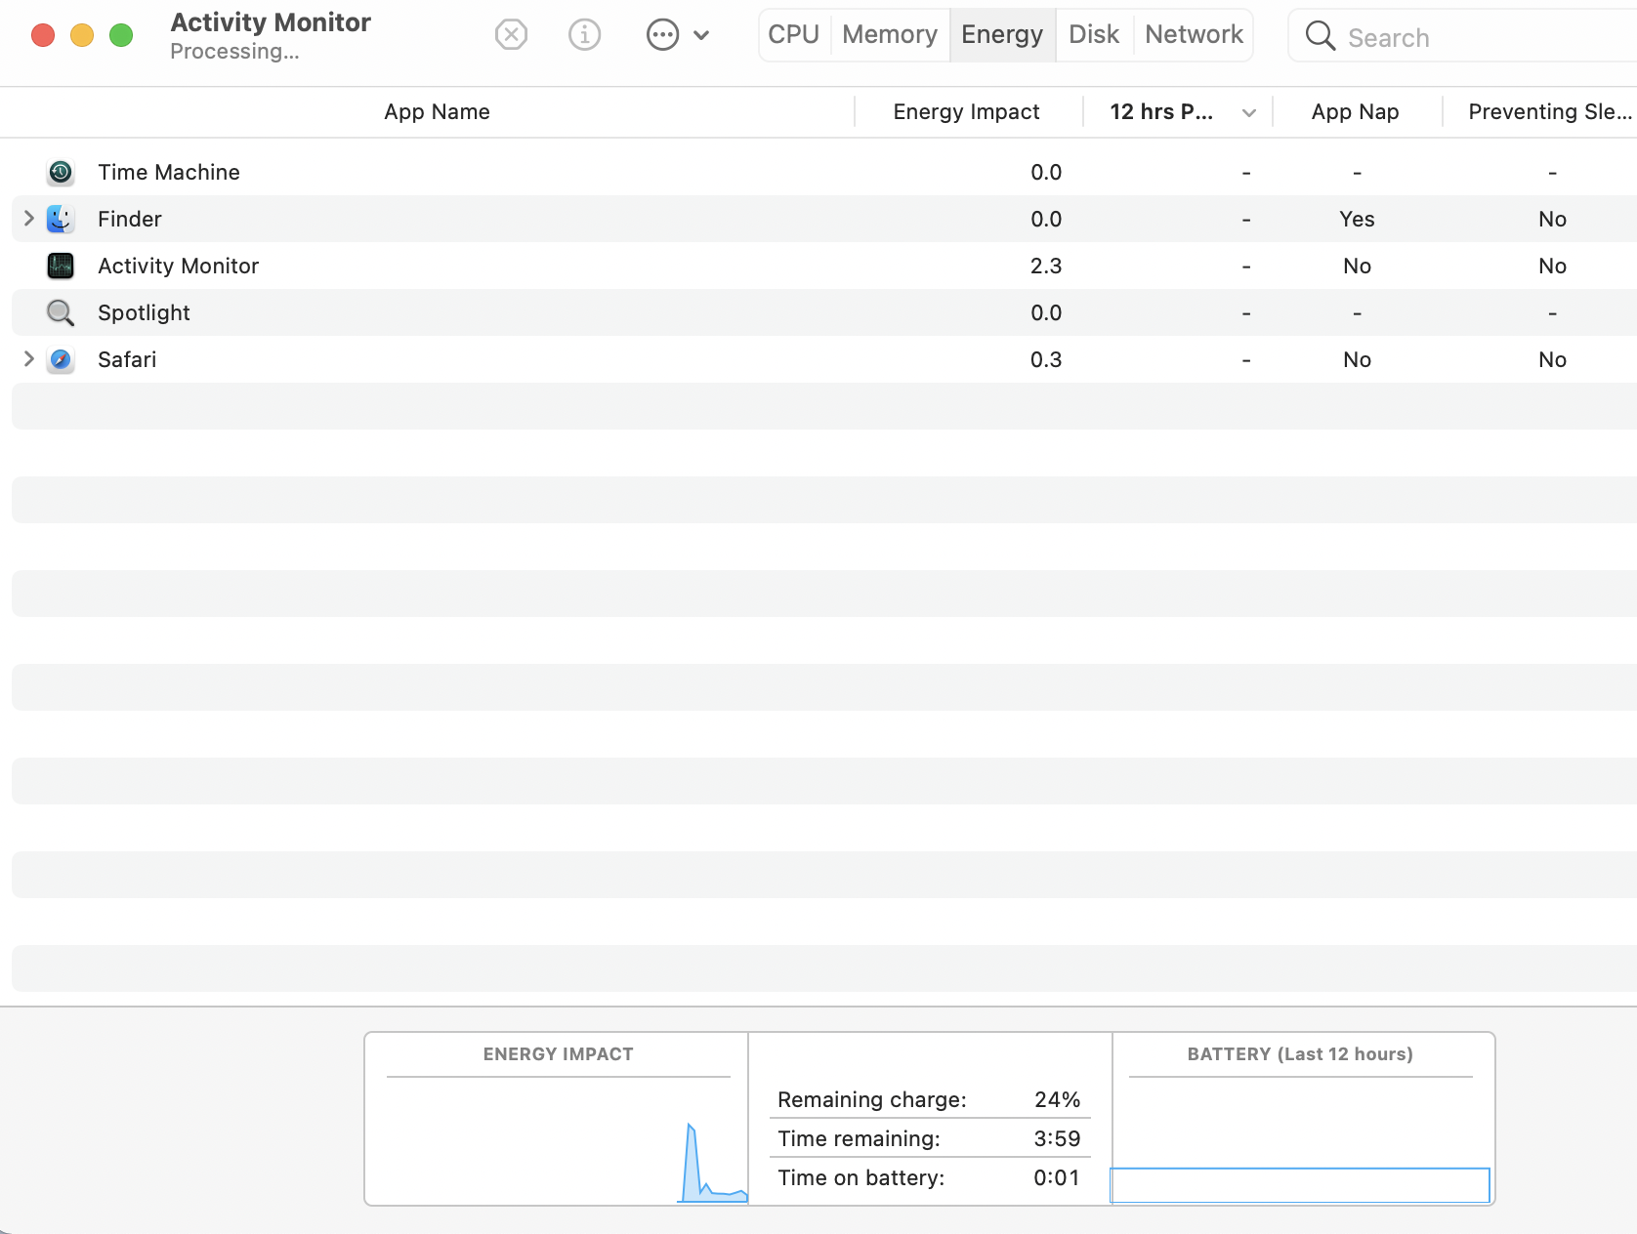Switch to the CPU tab
This screenshot has width=1637, height=1234.
pos(794,35)
